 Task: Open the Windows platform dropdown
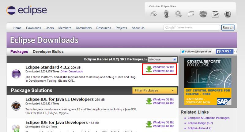pos(162,59)
